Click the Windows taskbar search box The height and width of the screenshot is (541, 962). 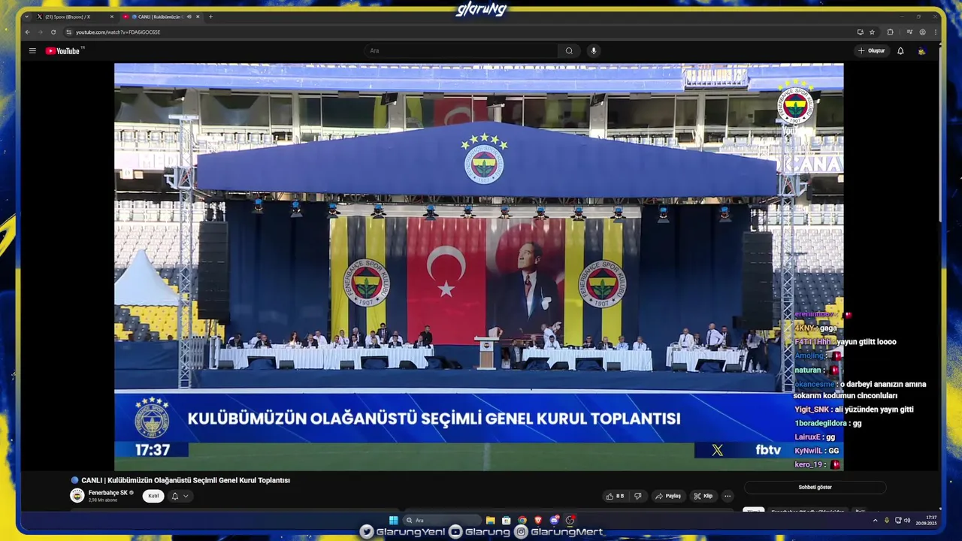point(442,520)
